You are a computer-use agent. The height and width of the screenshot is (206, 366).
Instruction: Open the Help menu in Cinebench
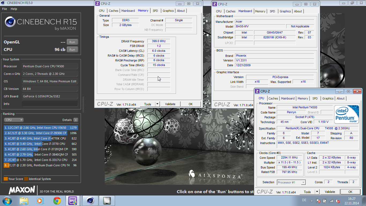tap(14, 9)
